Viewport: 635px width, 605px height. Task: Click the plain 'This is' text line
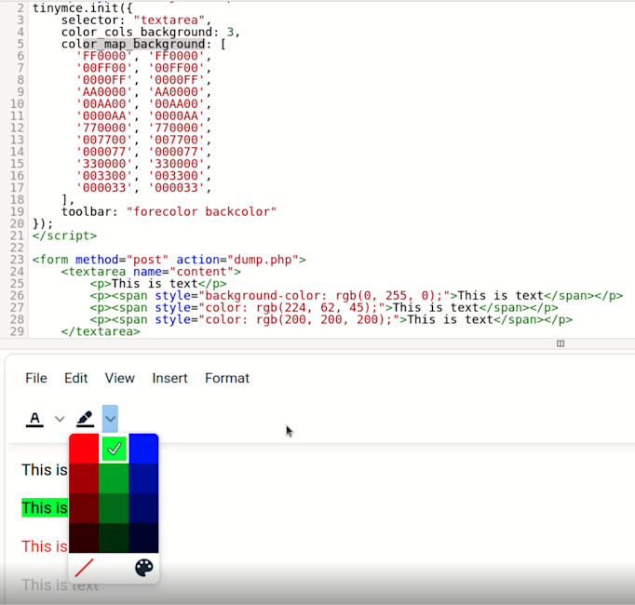[45, 470]
